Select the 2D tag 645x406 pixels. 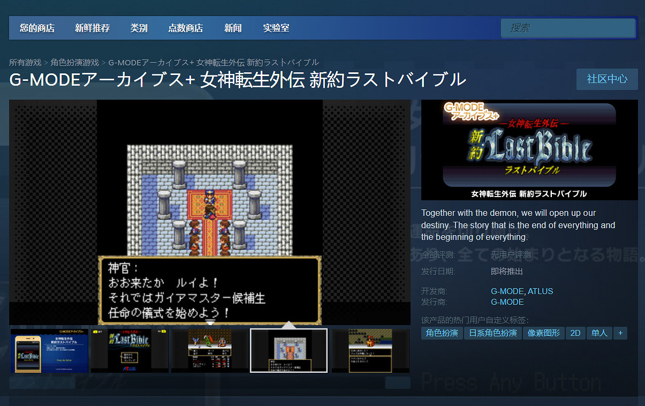coord(575,333)
